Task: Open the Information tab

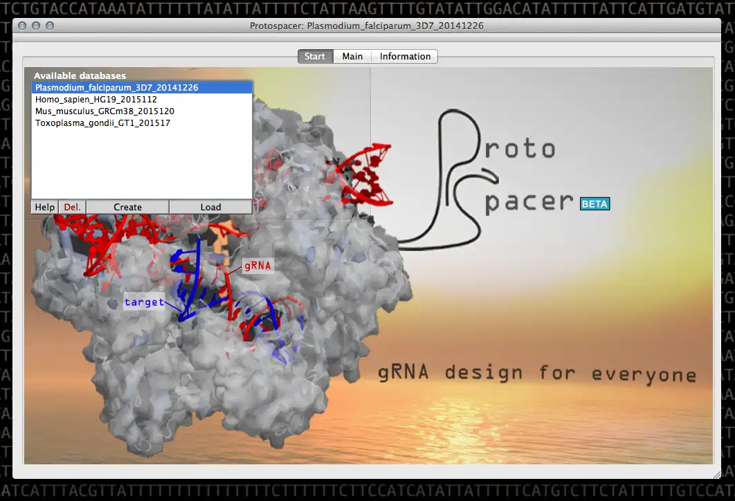Action: (405, 56)
